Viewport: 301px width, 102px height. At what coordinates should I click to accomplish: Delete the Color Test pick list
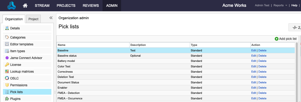pyautogui.click(x=262, y=66)
